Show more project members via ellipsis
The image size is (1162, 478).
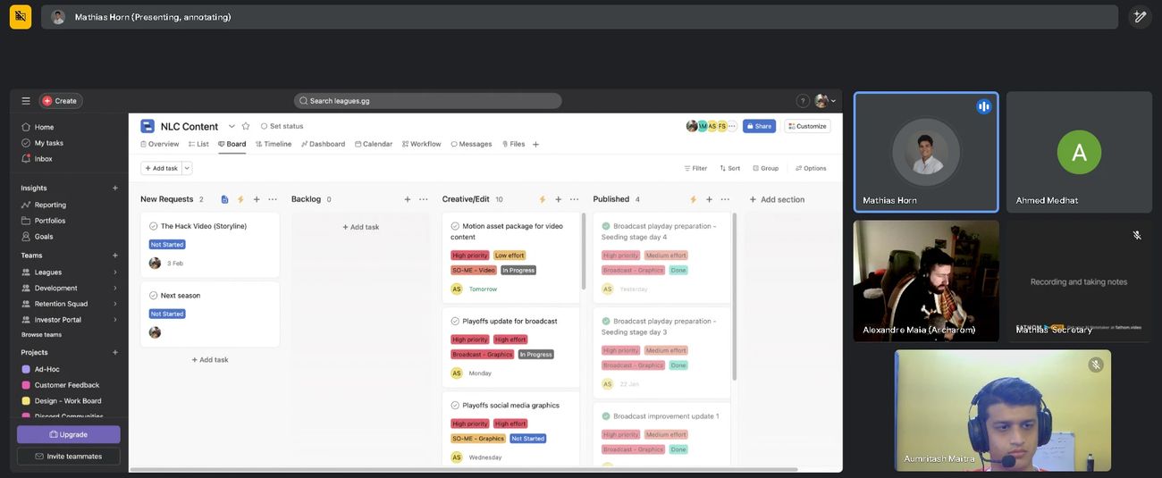click(732, 126)
